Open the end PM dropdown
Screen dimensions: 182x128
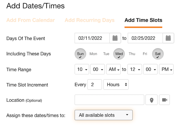coord(166,69)
